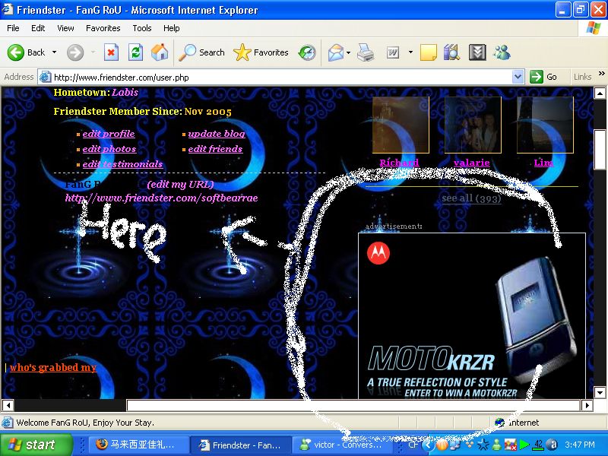608x456 pixels.
Task: Click the Windows Start button
Action: click(x=32, y=445)
